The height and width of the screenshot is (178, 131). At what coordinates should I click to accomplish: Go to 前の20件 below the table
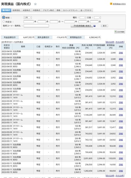tap(110, 176)
